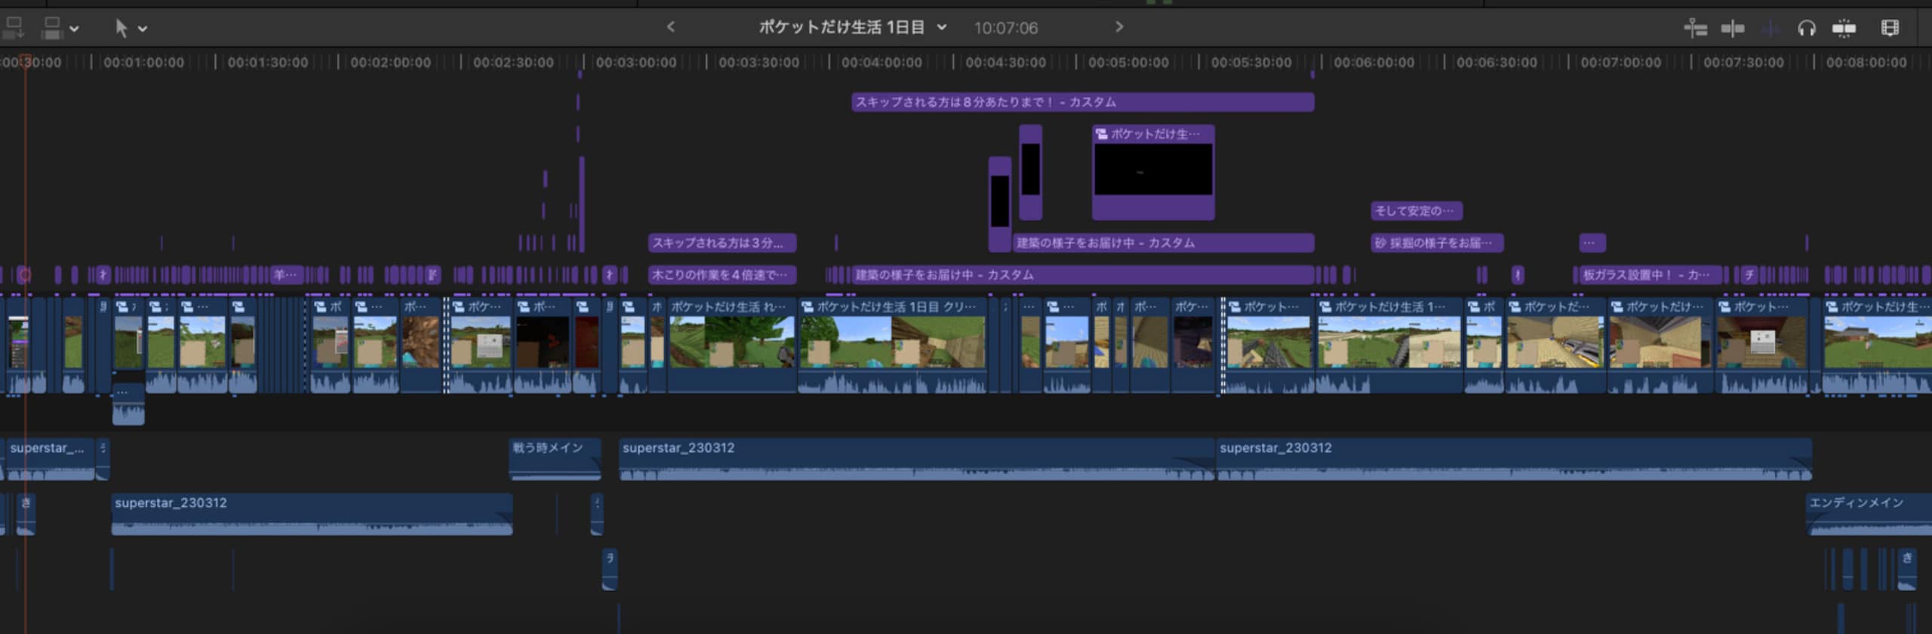Toggle video skimming
1932x634 pixels.
pyautogui.click(x=1733, y=29)
